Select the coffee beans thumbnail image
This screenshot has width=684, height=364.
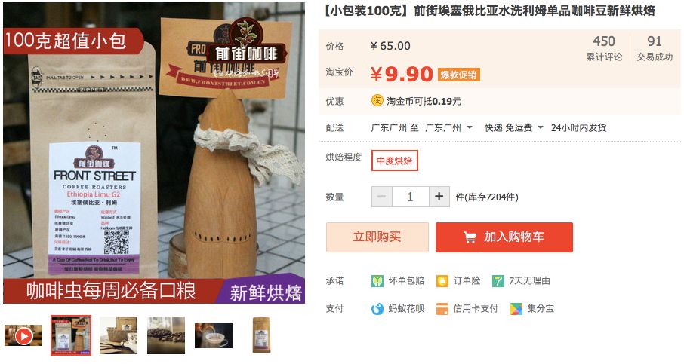click(166, 335)
